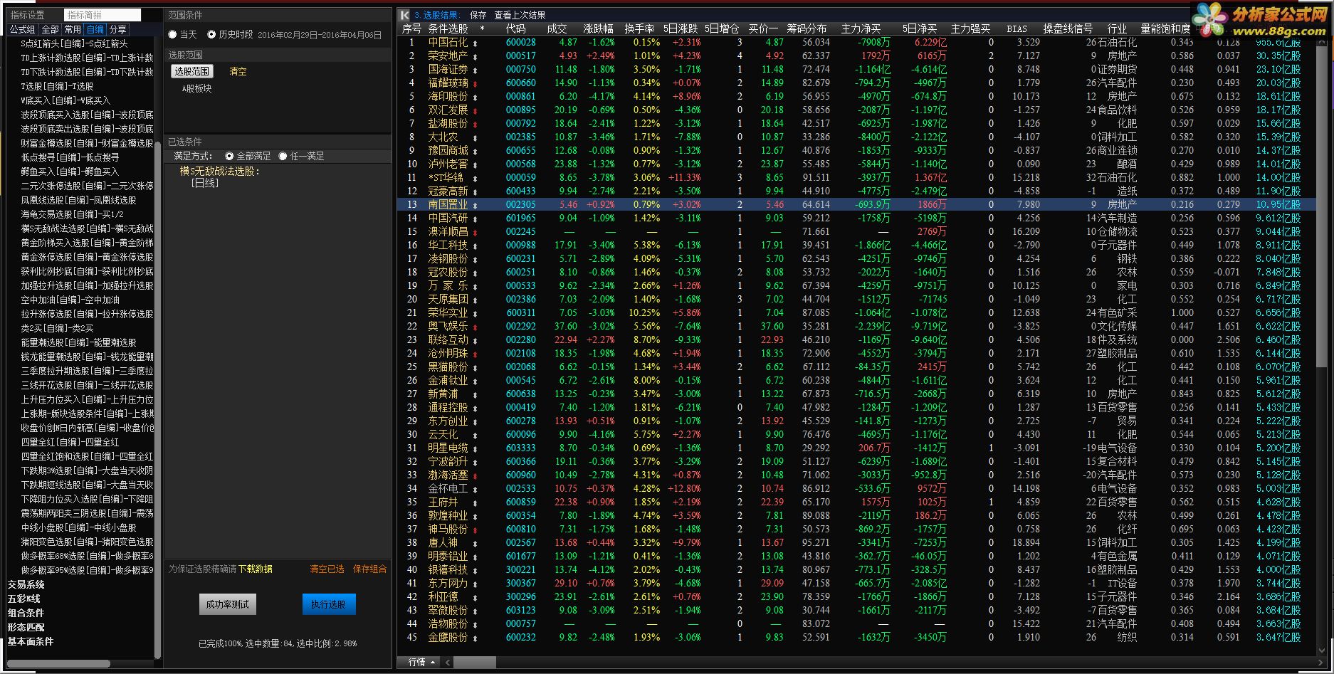1334x674 pixels.
Task: Click the arrow marker next to 万家乐
Action: [x=476, y=286]
